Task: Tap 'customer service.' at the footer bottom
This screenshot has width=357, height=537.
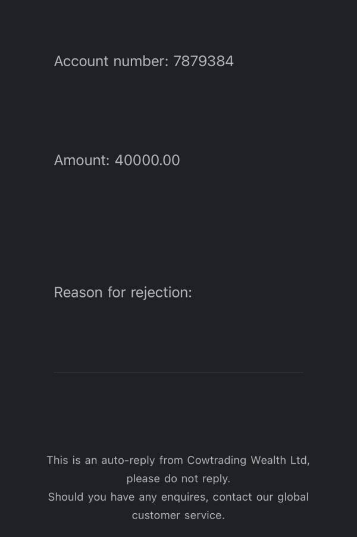Action: pyautogui.click(x=178, y=516)
